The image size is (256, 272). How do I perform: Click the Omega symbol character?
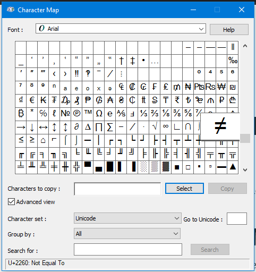99,114
